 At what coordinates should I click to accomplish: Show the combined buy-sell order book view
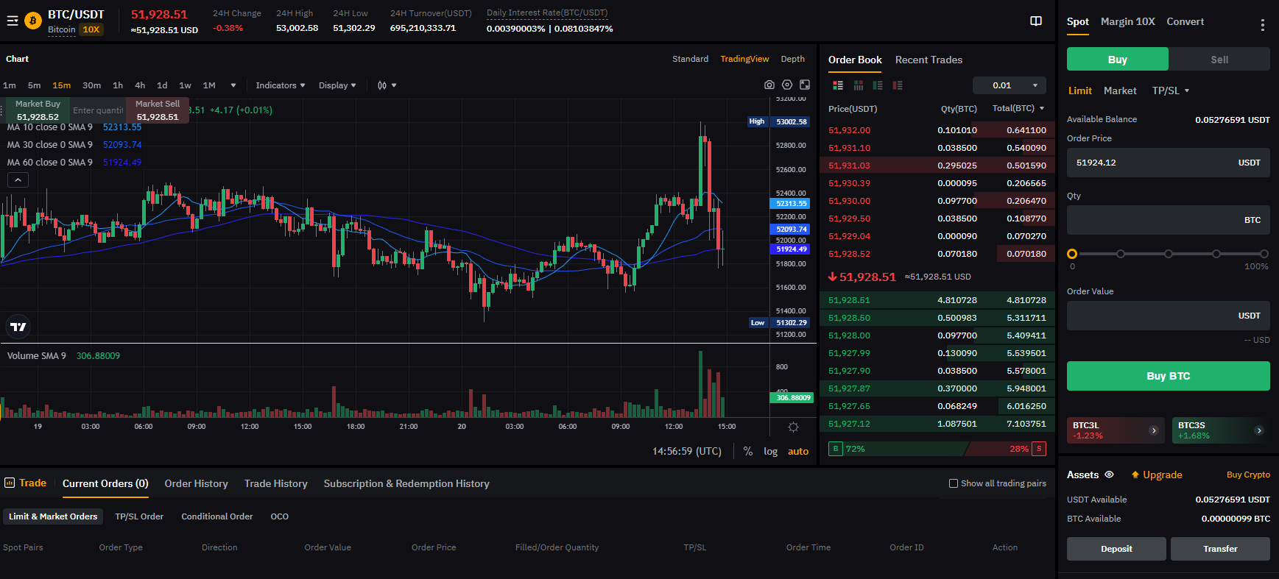point(838,85)
